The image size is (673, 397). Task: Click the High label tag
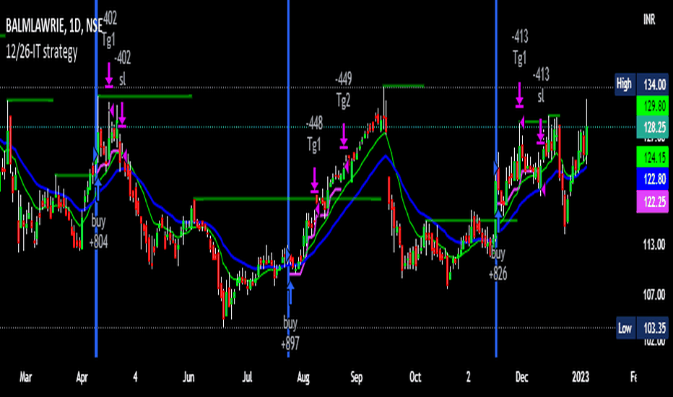625,84
